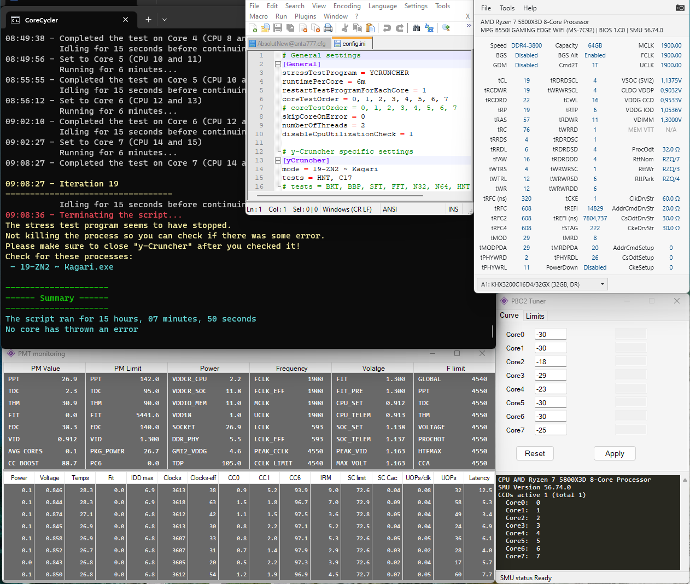Click the SMU log scrollbar up arrow

pos(685,480)
